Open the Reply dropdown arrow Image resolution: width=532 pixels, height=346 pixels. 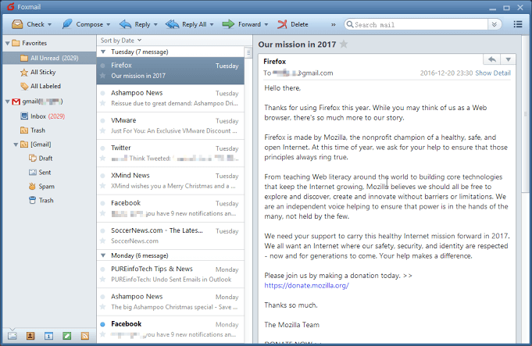click(155, 24)
